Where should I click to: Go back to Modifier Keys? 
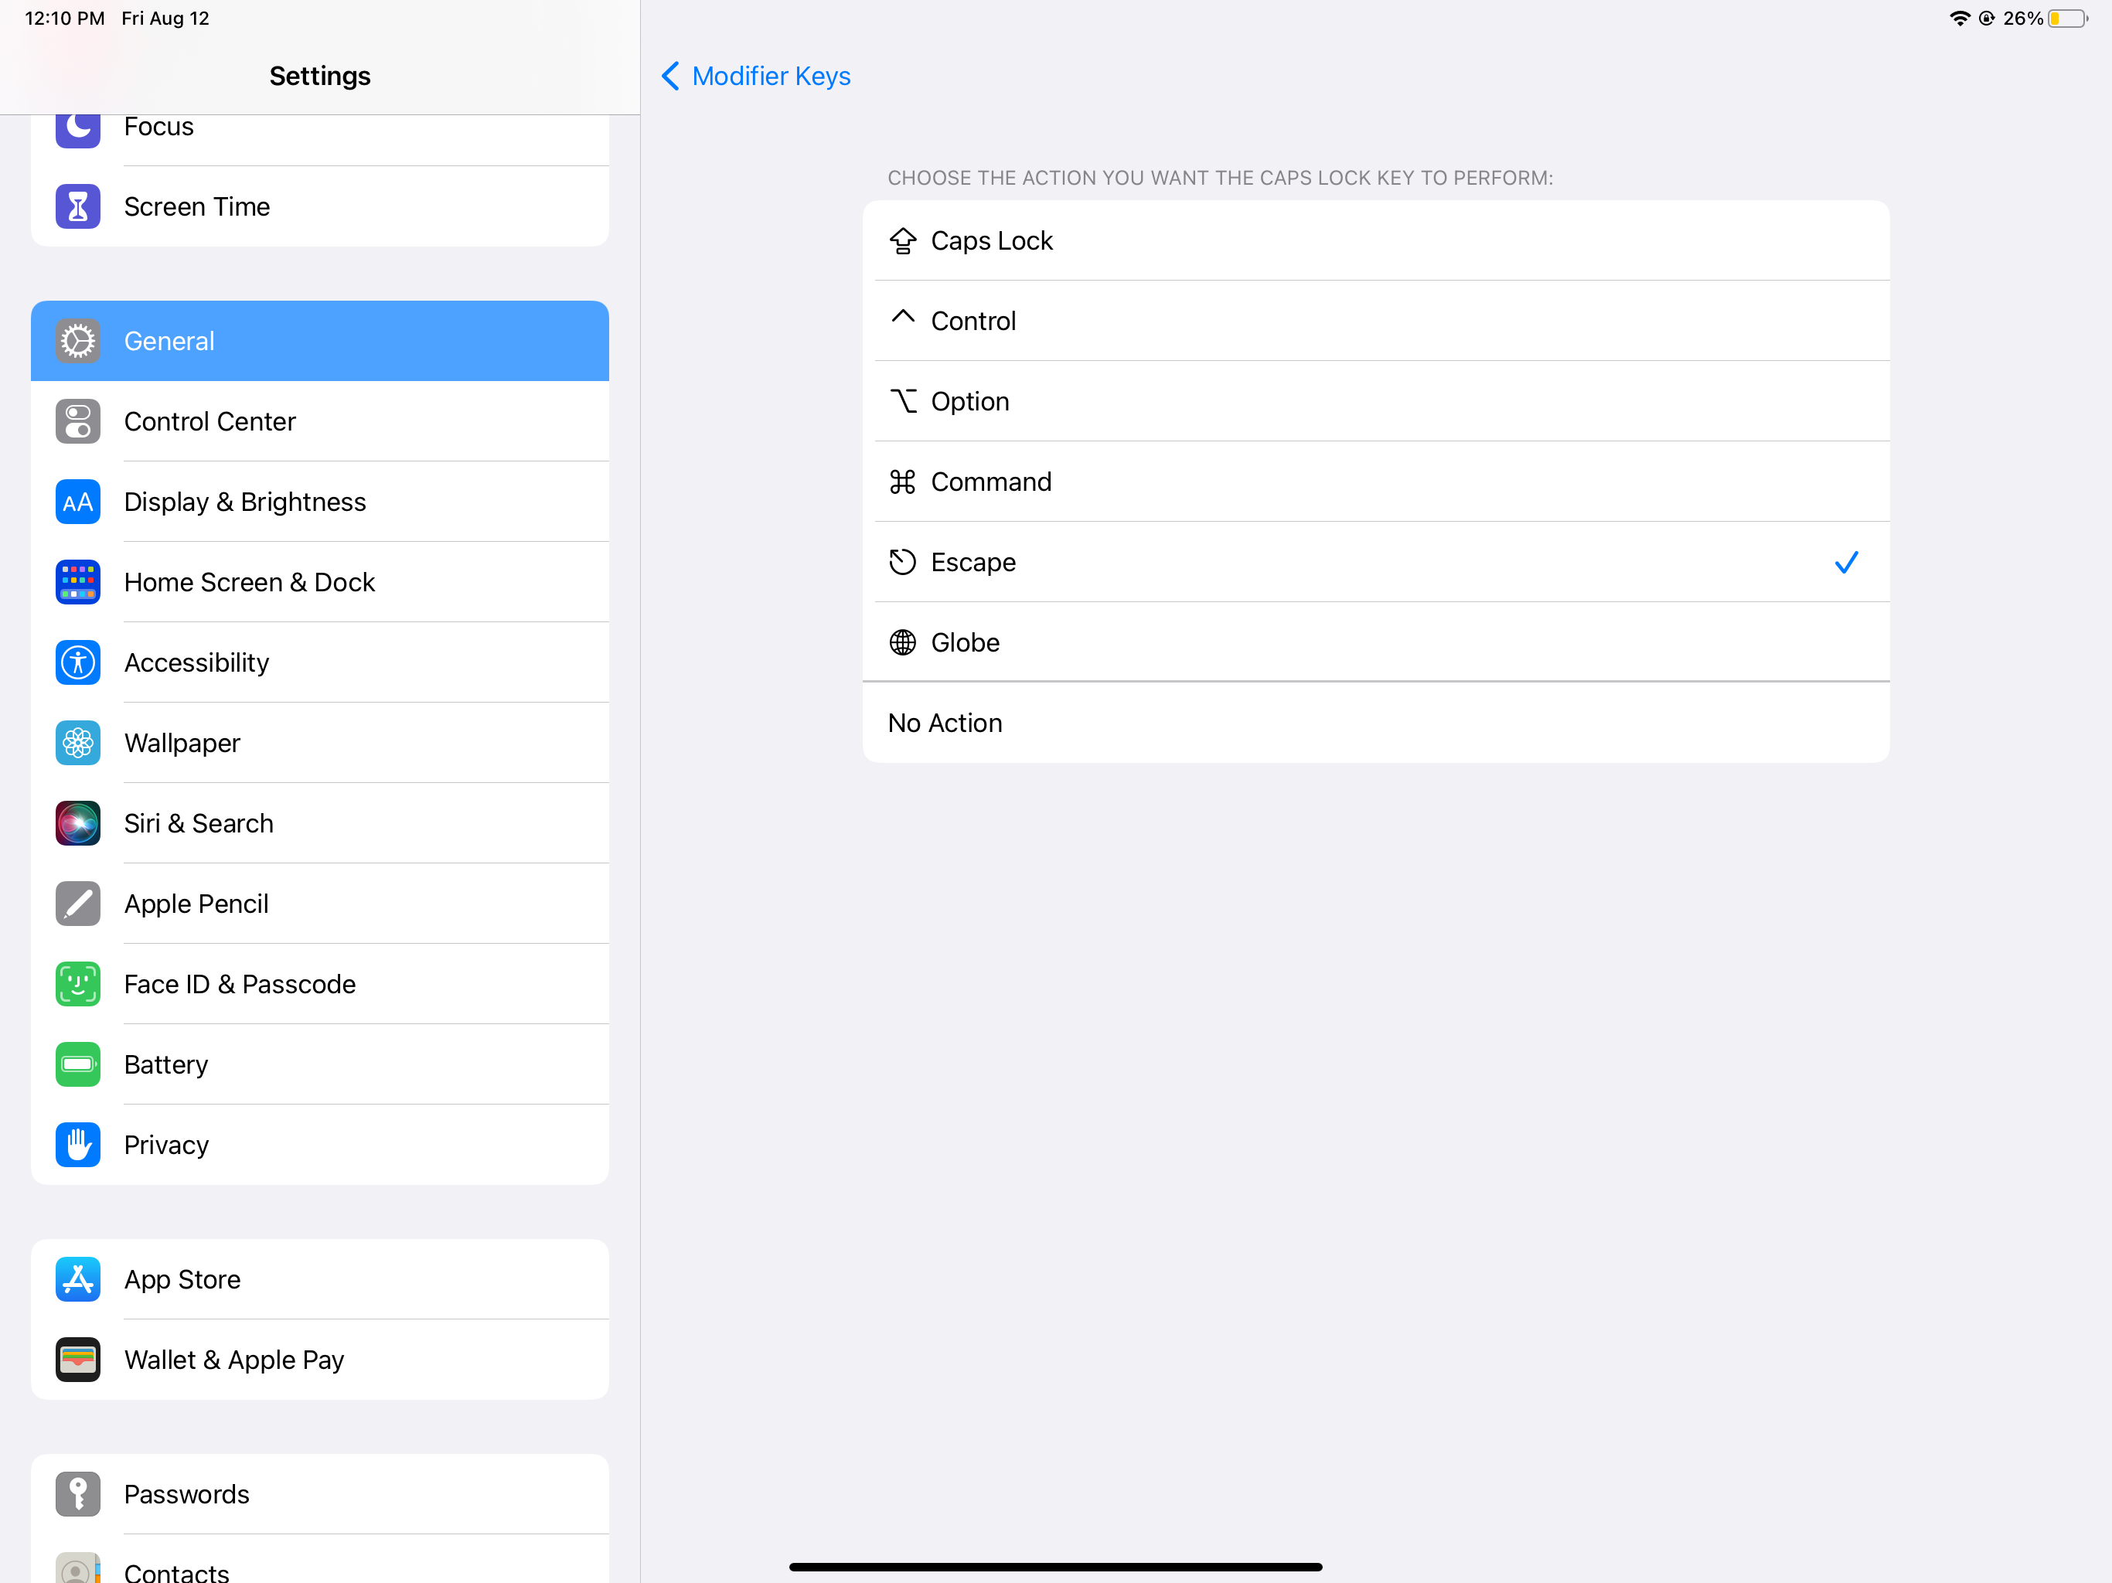(771, 76)
